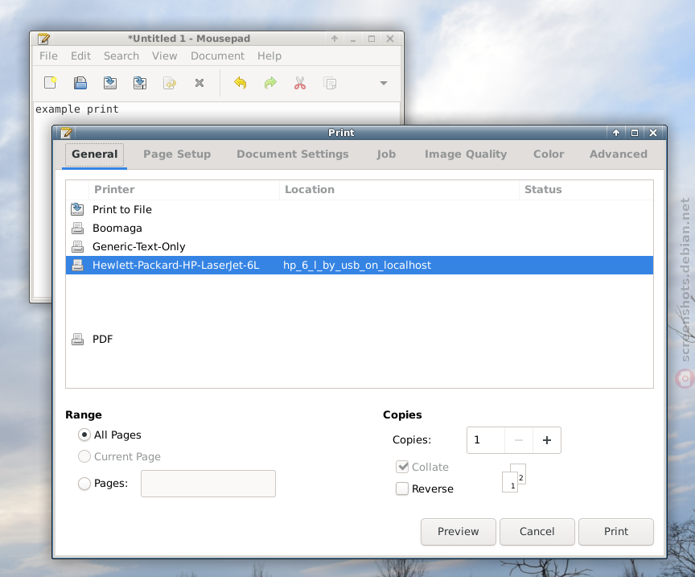Click the 'example print' text in Mousepad
Screen dimensions: 695x577
click(x=77, y=109)
